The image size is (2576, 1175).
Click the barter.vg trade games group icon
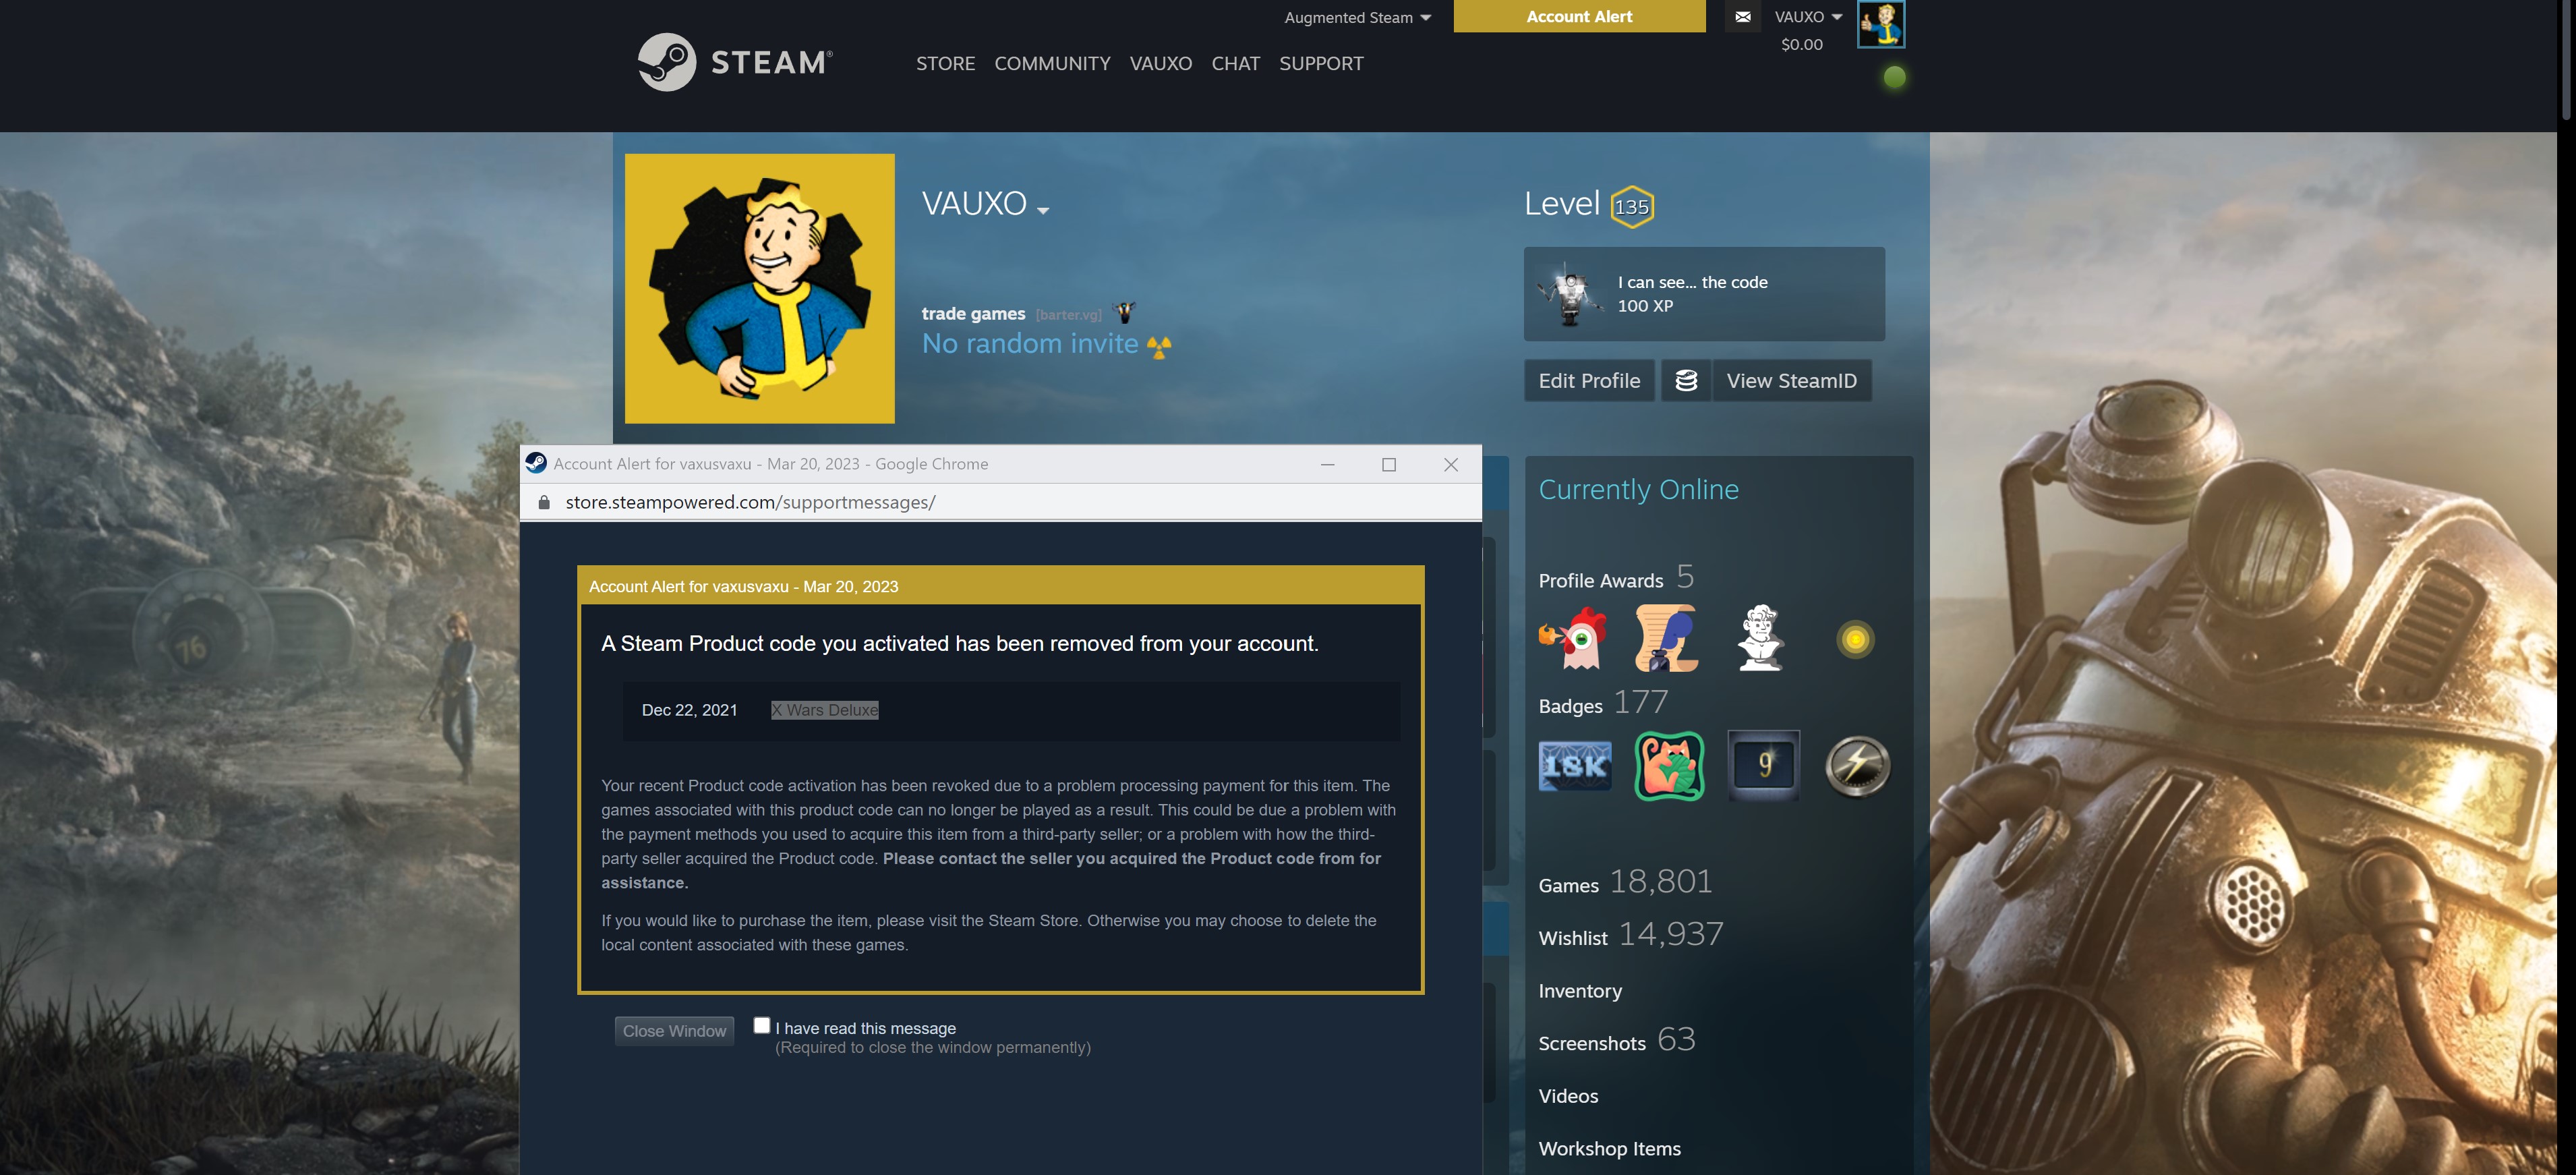[1125, 313]
